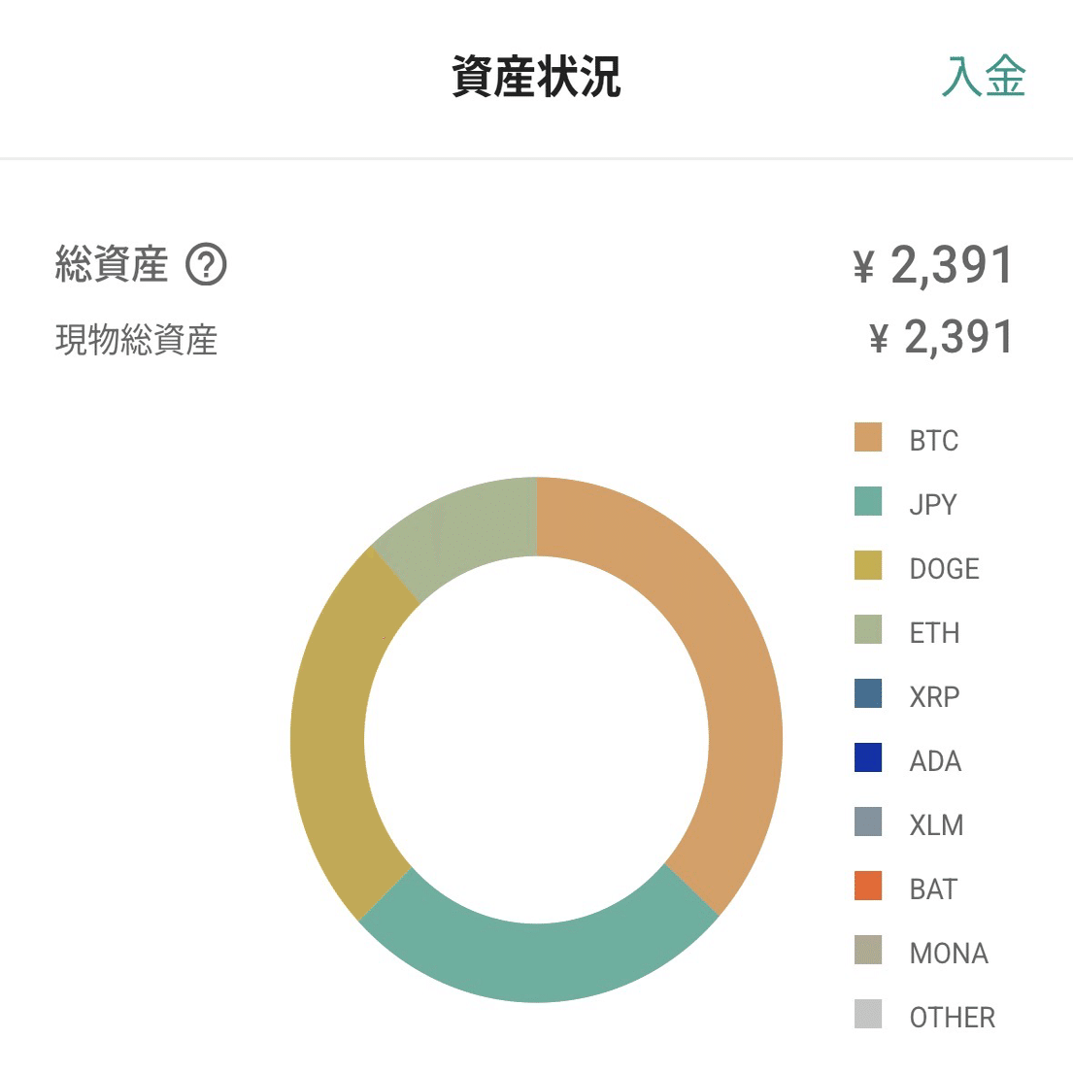Click the orange BTC legend color swatch
The image size is (1073, 1073).
867,440
